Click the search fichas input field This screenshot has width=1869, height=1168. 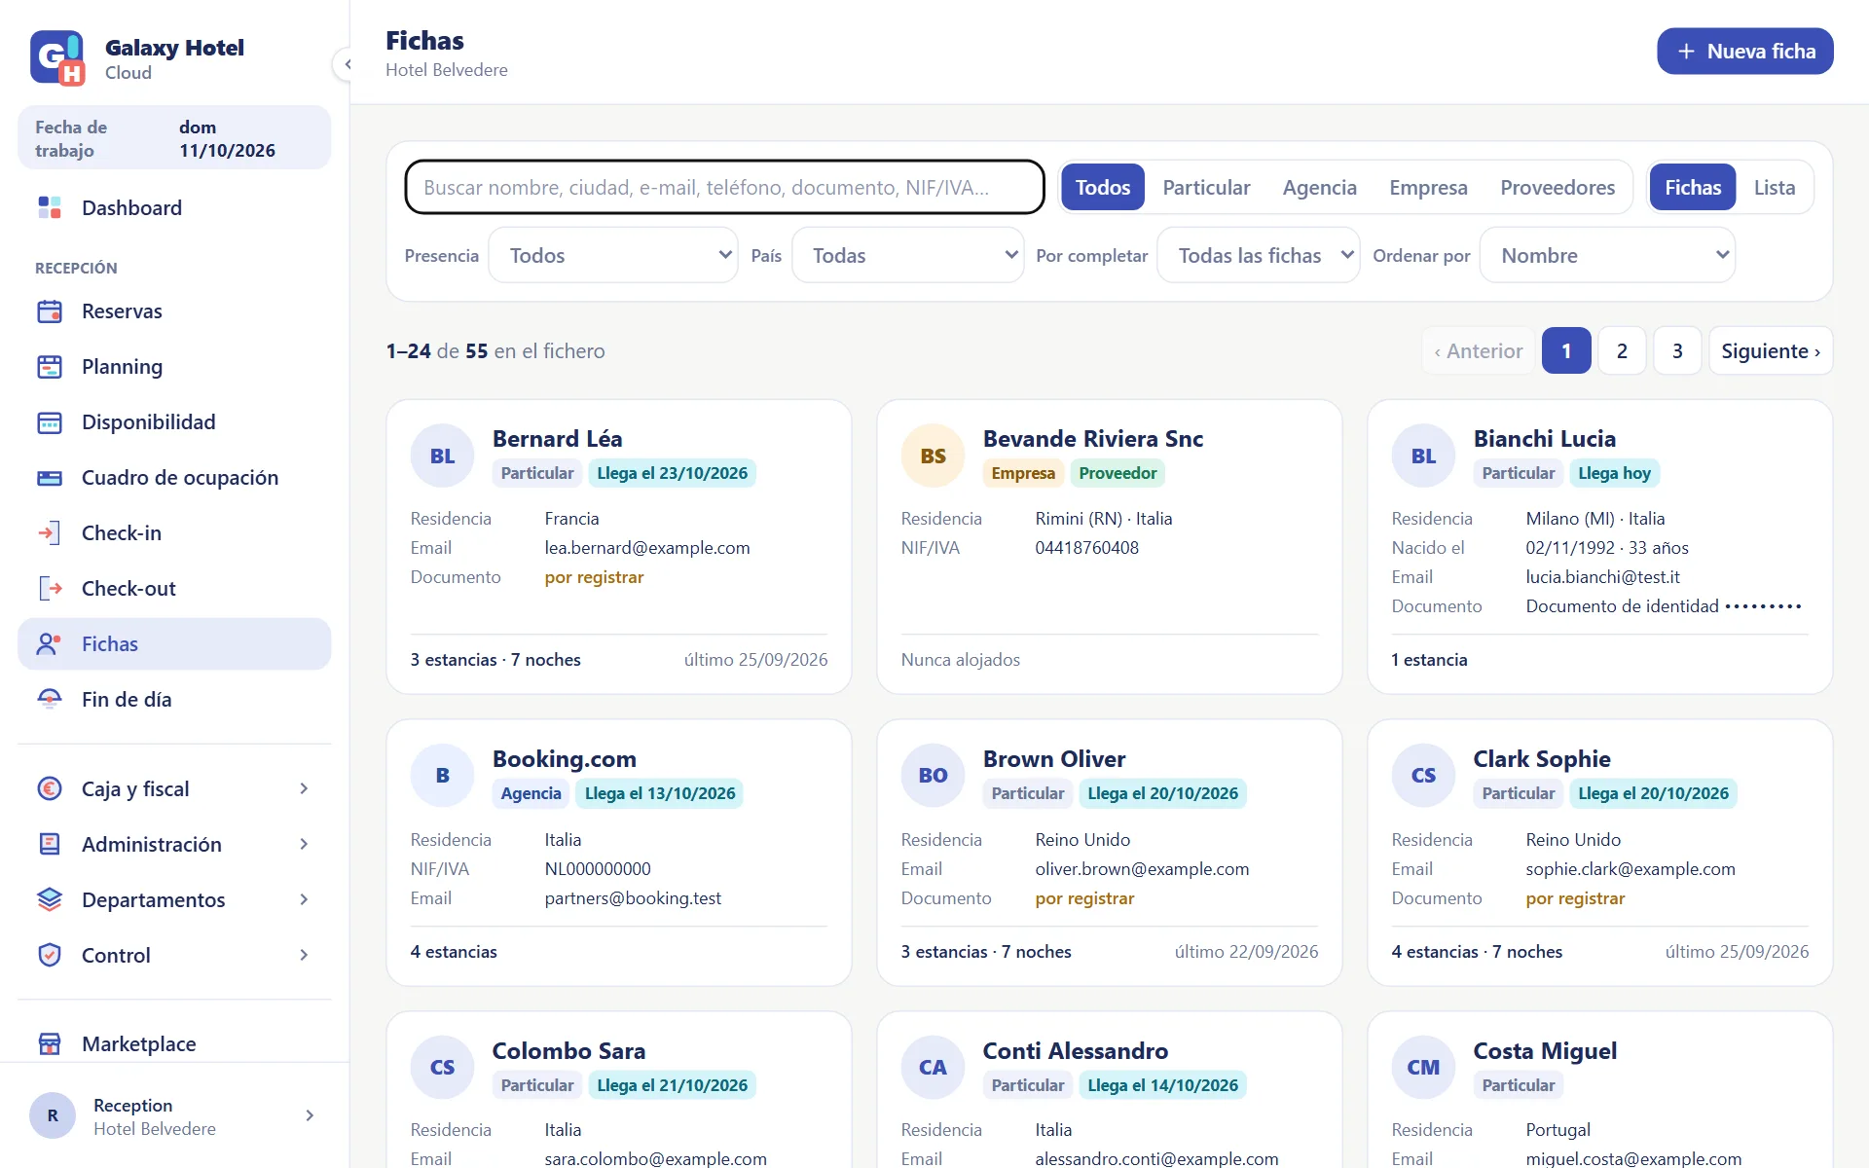pos(724,187)
